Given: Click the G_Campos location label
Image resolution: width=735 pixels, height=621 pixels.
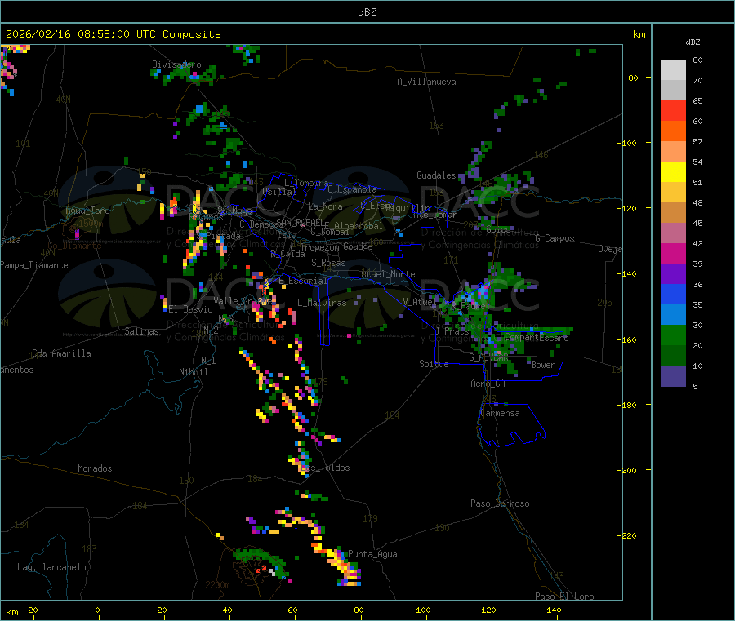Looking at the screenshot, I should [555, 238].
